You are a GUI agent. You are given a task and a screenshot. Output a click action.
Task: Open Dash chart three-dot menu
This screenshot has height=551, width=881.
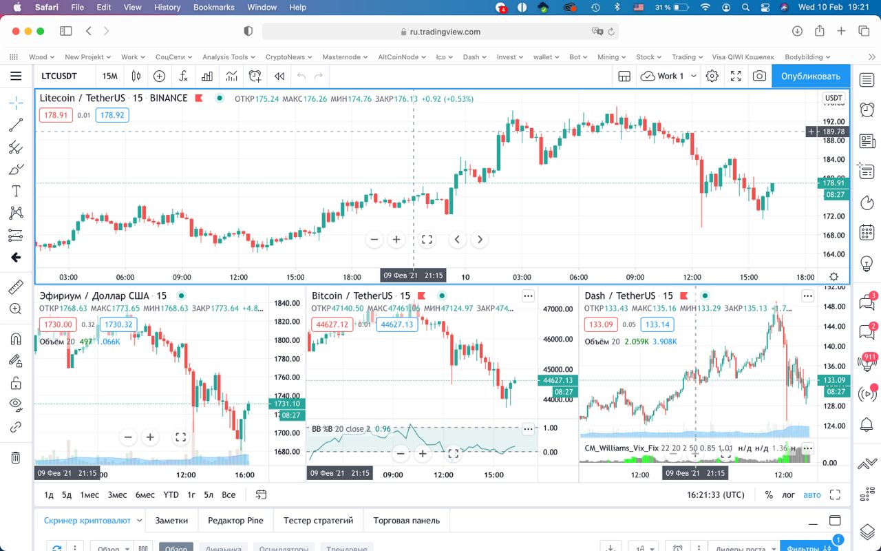pos(807,295)
